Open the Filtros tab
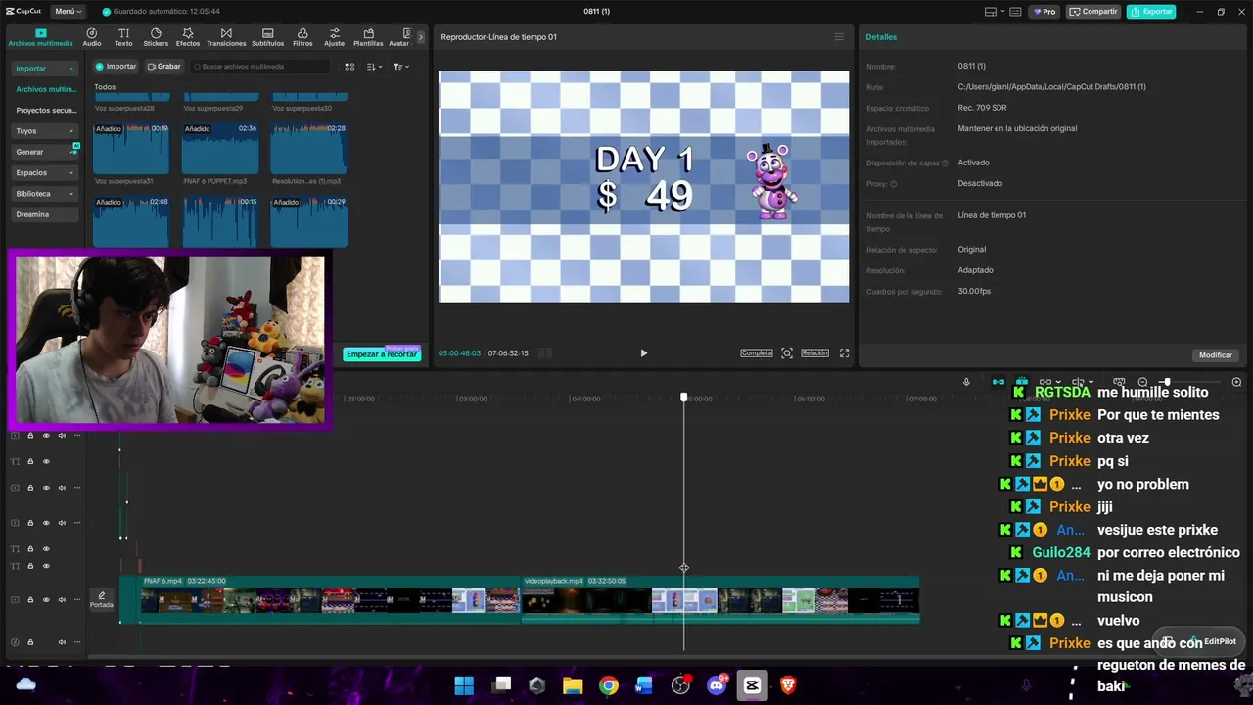This screenshot has width=1253, height=705. coord(302,37)
